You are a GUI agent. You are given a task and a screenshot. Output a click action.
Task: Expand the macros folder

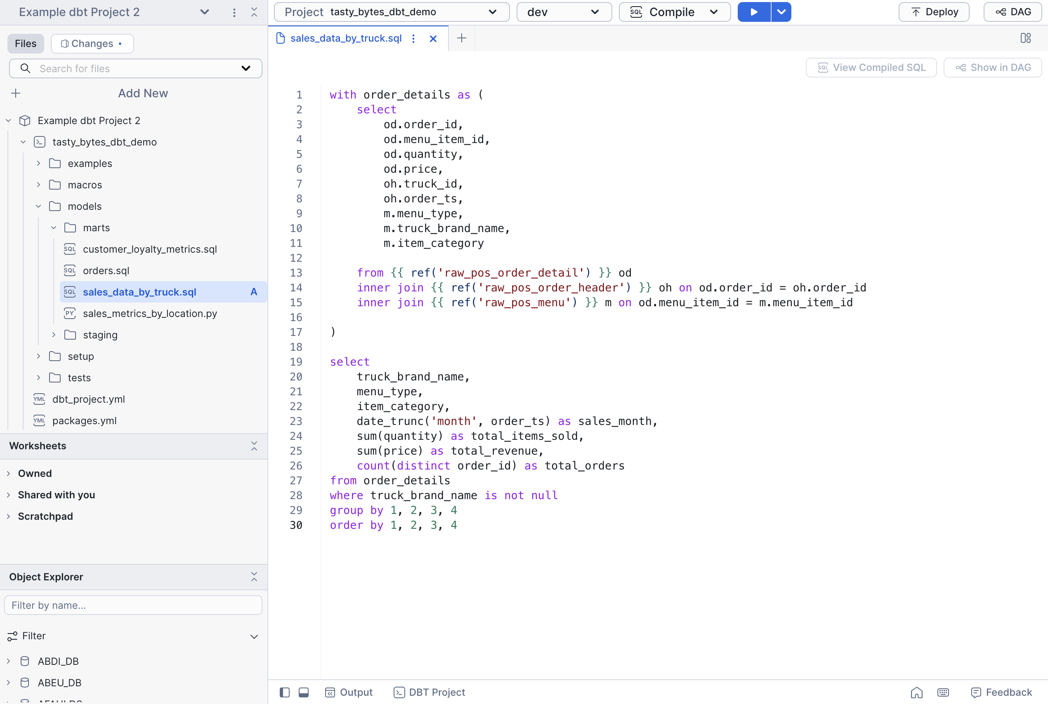[39, 185]
